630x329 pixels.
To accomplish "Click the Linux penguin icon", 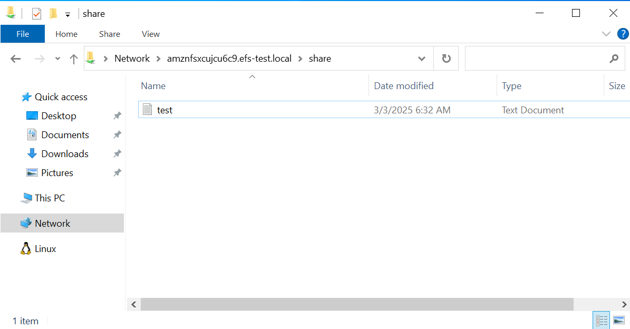I will (x=26, y=249).
